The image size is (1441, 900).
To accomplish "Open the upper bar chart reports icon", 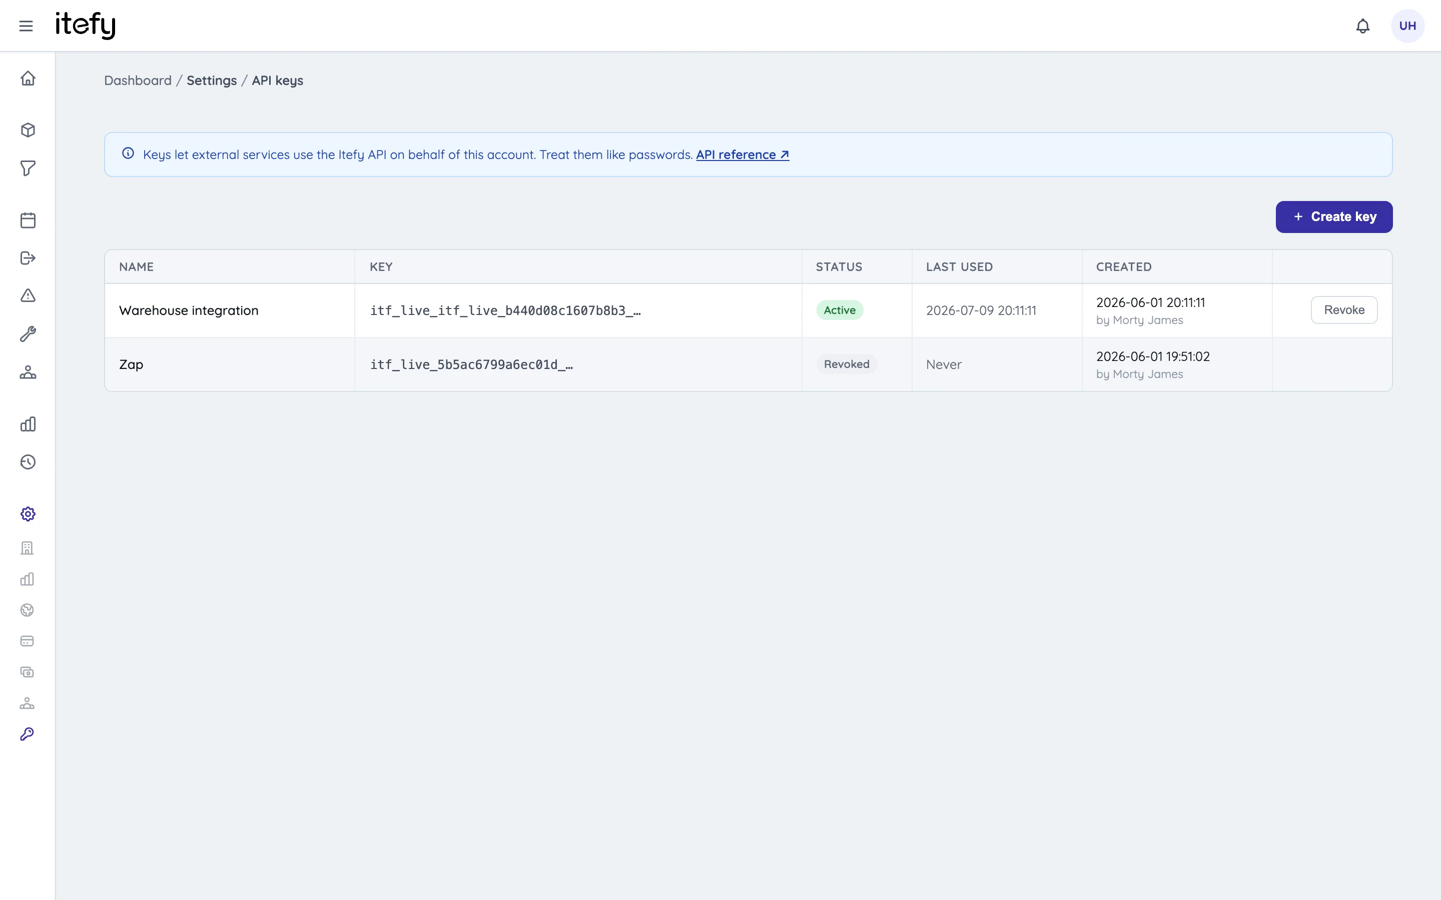I will click(x=28, y=424).
